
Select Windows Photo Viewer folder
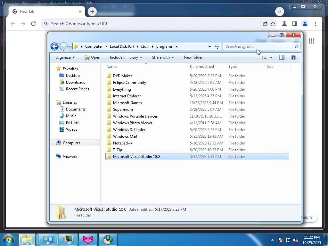[197, 123]
